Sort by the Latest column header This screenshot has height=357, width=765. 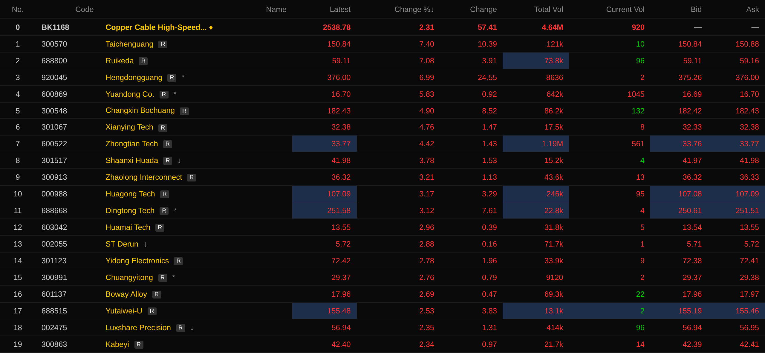(340, 10)
